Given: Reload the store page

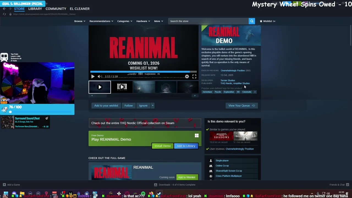Looking at the screenshot, I should click(4, 14).
